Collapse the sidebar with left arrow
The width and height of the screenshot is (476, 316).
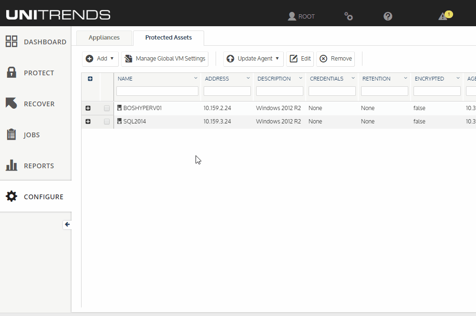(x=67, y=224)
